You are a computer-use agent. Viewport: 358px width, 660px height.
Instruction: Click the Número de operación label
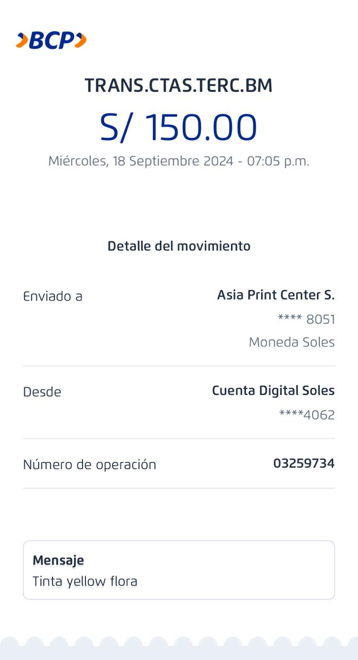tap(90, 465)
